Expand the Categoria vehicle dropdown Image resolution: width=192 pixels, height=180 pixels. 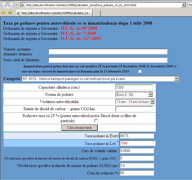click(x=176, y=79)
